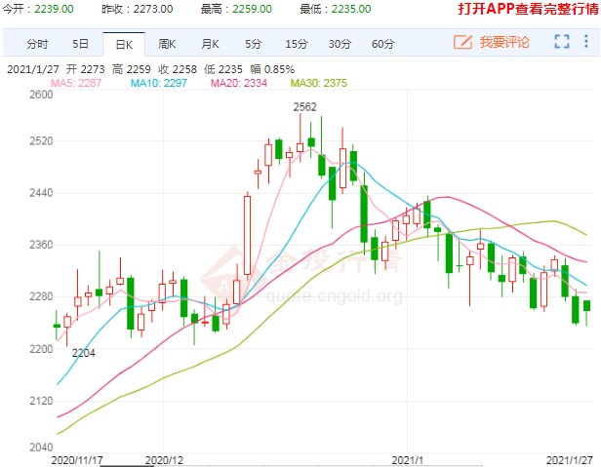
Task: Switch to the 月K tab
Action: (210, 44)
